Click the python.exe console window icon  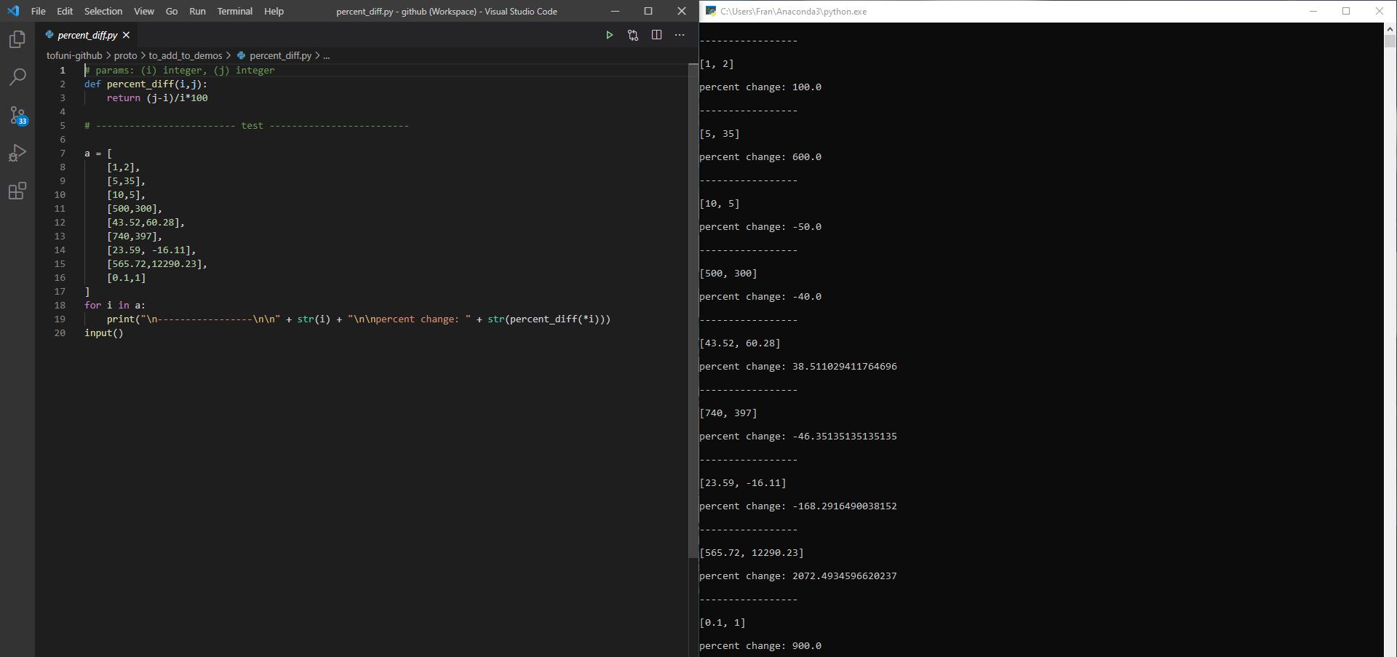click(711, 11)
